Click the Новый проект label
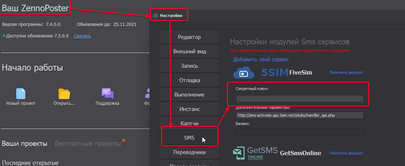The image size is (405, 166). click(21, 103)
